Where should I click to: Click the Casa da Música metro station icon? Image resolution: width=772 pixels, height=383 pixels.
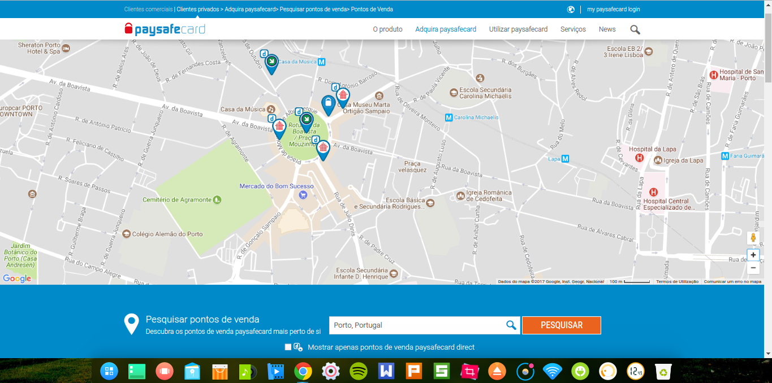tap(322, 62)
